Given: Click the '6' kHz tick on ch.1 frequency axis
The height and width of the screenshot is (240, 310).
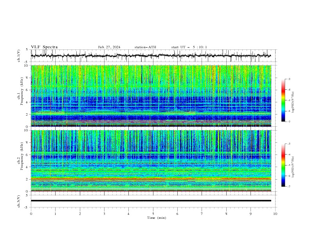Looking at the screenshot, I should (x=27, y=90).
